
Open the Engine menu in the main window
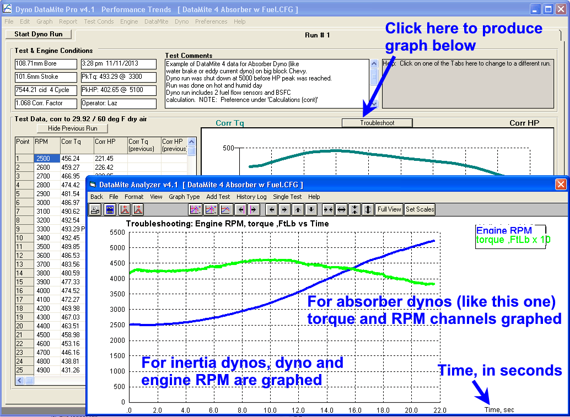point(129,21)
